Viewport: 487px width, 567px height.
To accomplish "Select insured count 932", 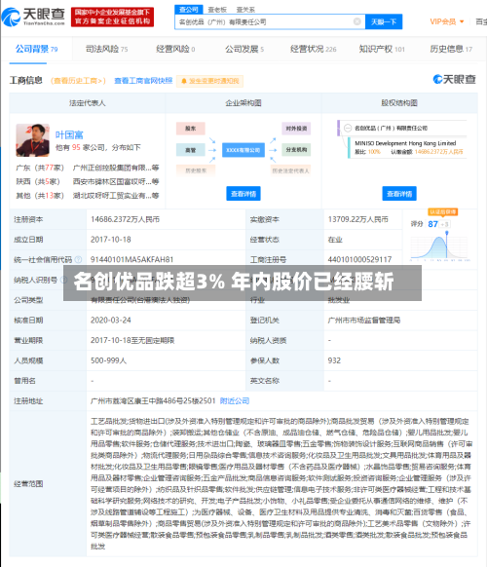I will [334, 360].
